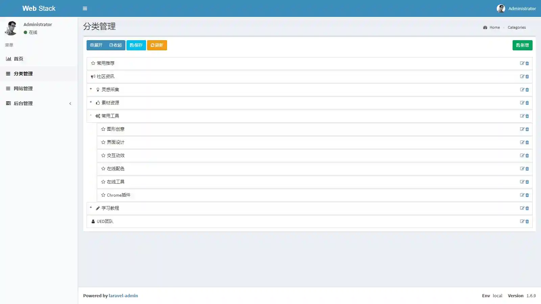
Task: Click the 分类管理 page heading
Action: [99, 26]
